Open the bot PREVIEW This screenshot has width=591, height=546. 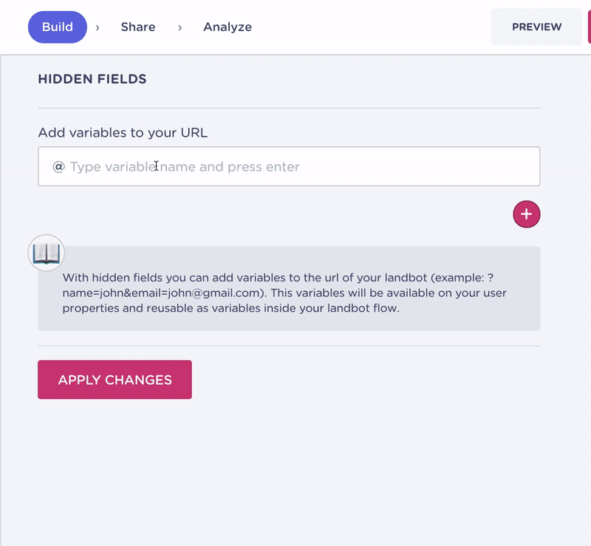pos(536,27)
